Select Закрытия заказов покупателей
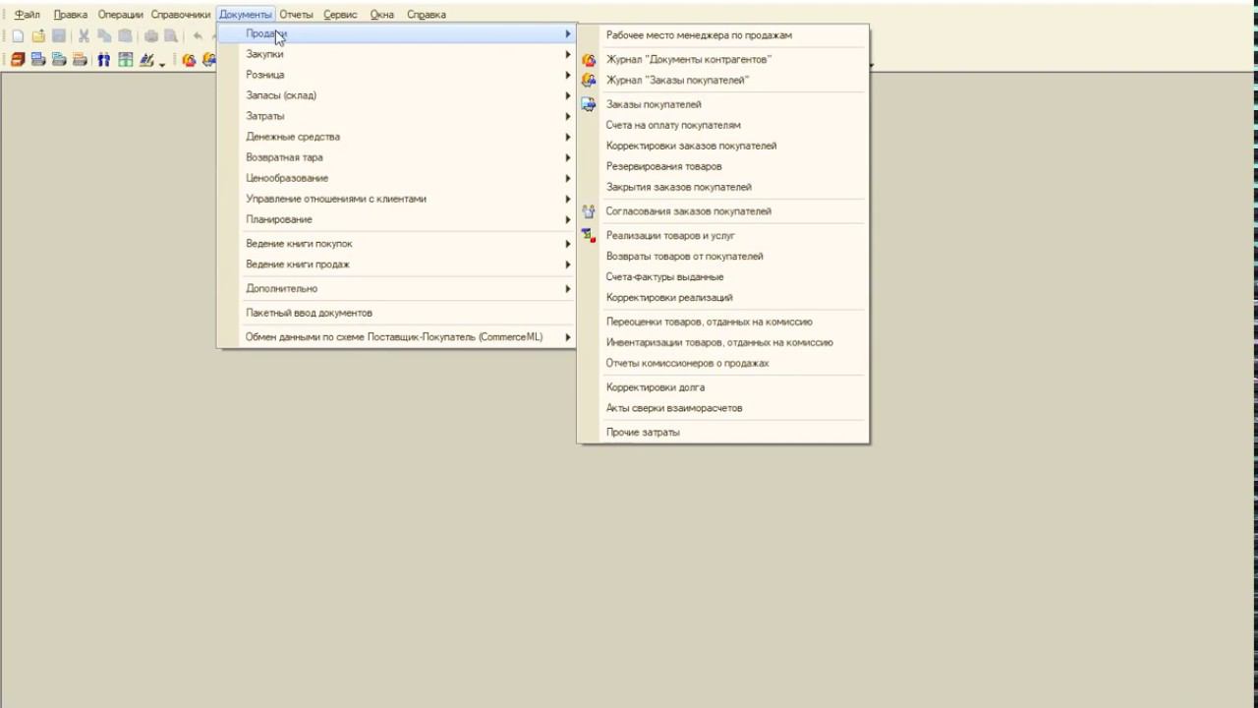 (723, 187)
